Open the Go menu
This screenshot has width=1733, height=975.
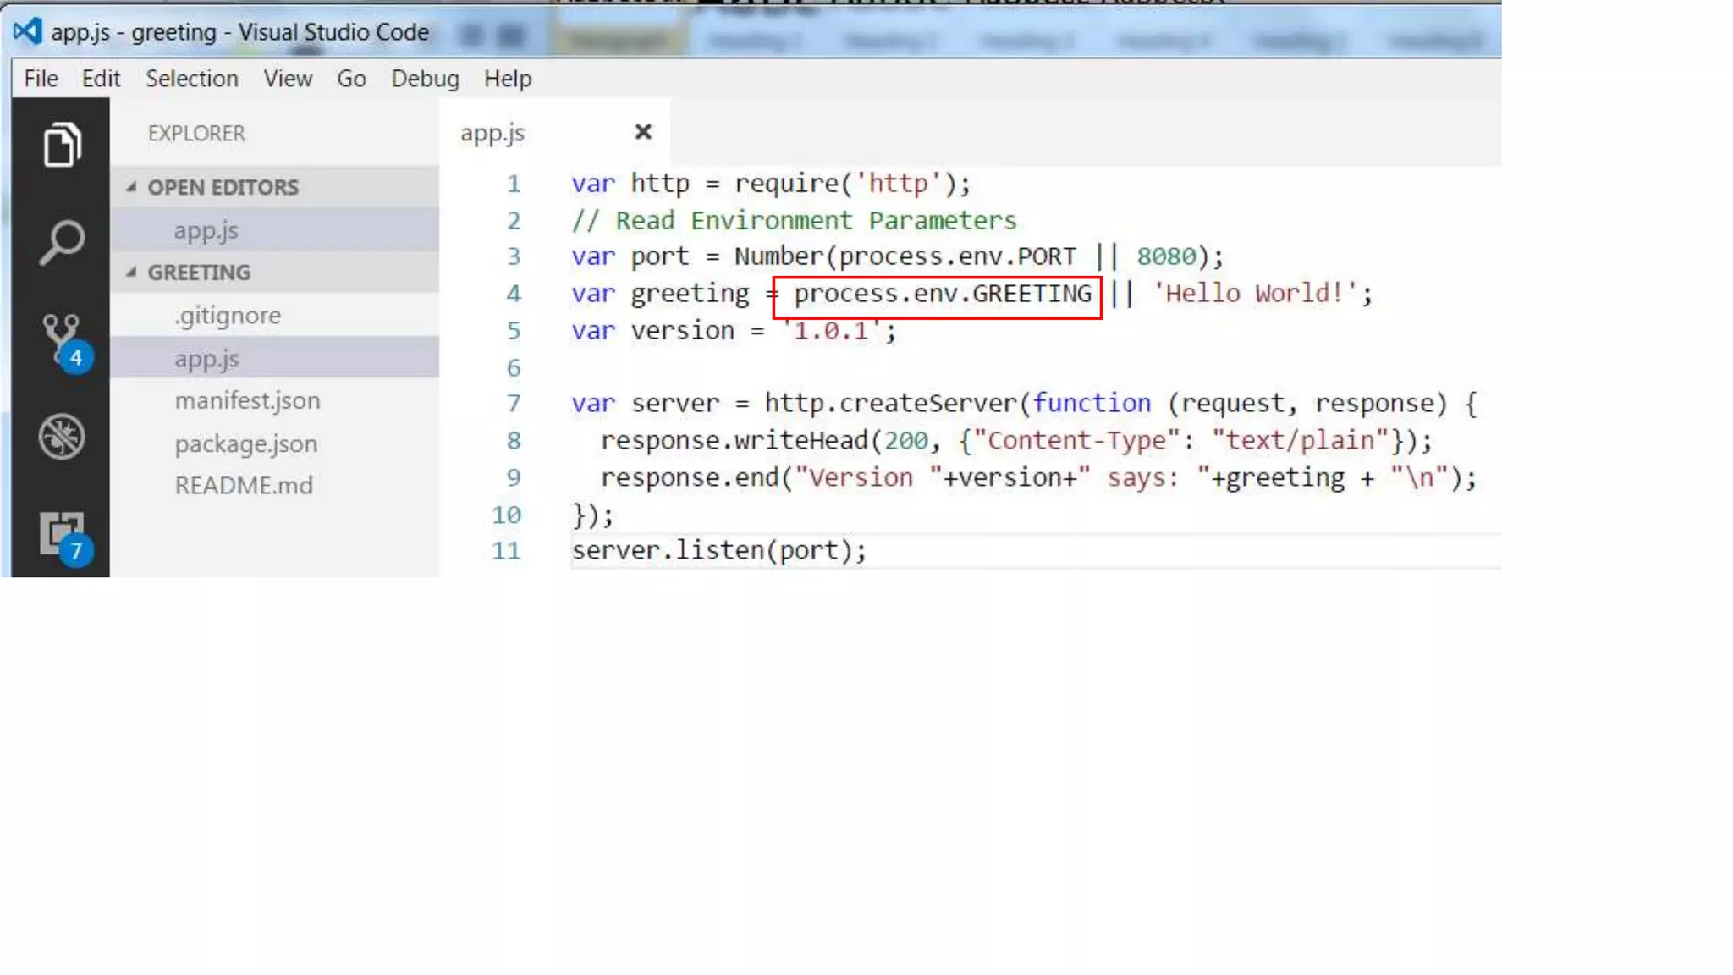coord(351,79)
